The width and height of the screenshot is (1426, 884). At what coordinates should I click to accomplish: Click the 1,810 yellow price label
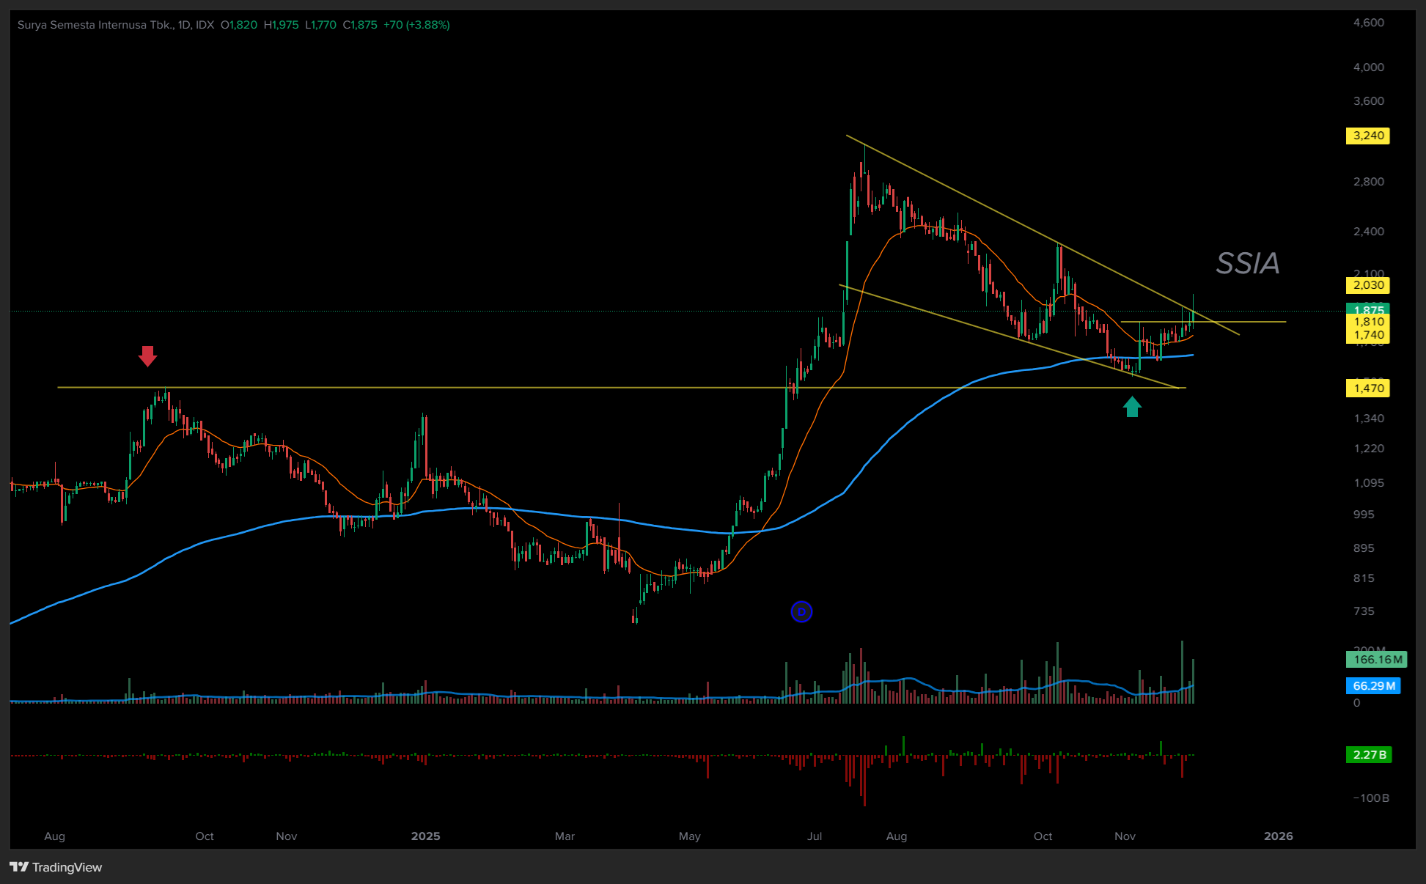(1367, 322)
